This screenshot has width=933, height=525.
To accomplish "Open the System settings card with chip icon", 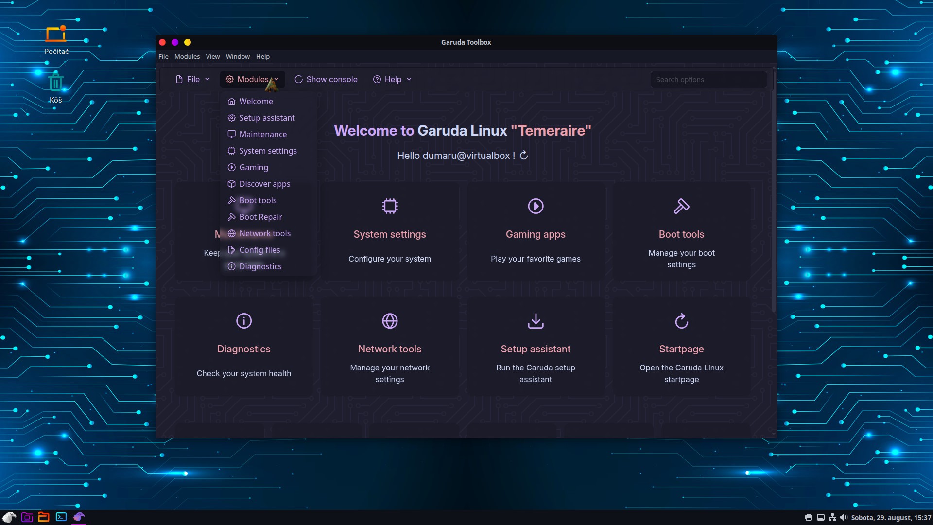I will 390,231.
